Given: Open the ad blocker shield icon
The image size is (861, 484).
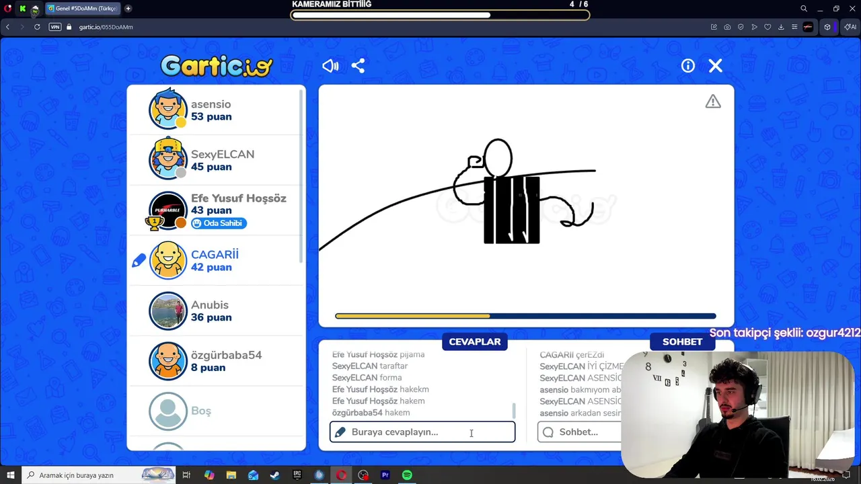Looking at the screenshot, I should coord(741,27).
